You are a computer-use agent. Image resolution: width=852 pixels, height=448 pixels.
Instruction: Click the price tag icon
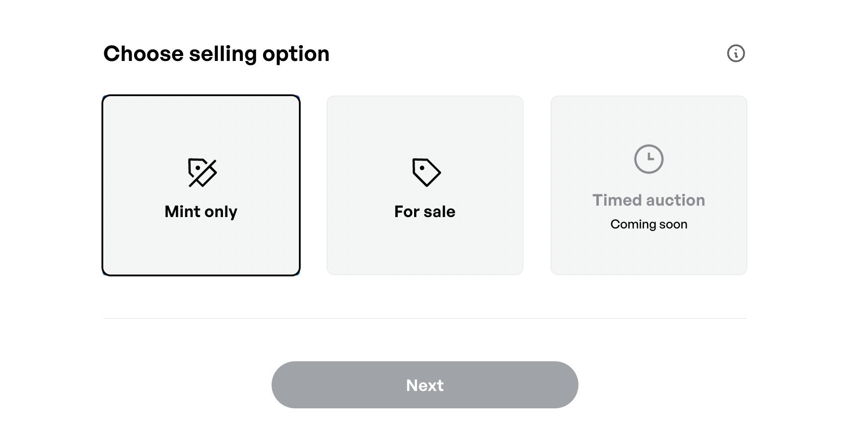426,172
